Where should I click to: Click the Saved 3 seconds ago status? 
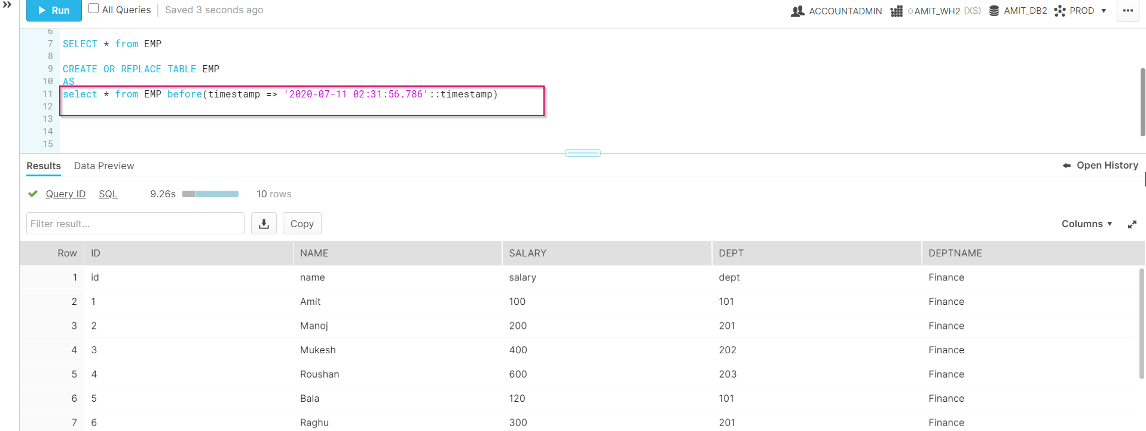coord(214,10)
